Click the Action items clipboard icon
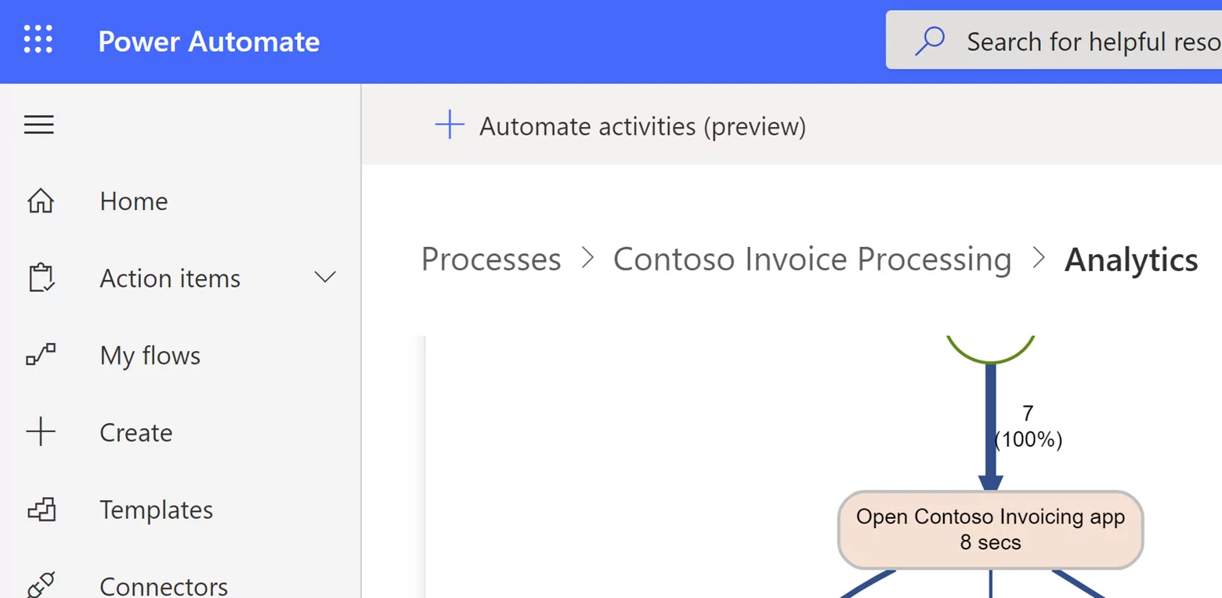The image size is (1222, 598). 41,278
